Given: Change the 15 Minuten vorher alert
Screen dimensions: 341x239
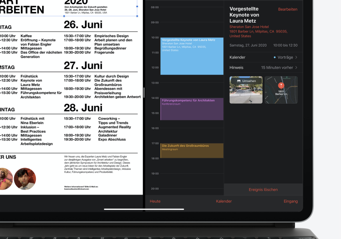Looking at the screenshot, I should pos(277,67).
